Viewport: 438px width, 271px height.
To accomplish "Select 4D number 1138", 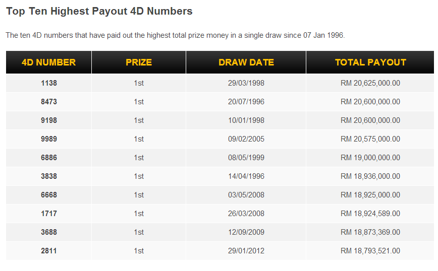I will pos(49,83).
